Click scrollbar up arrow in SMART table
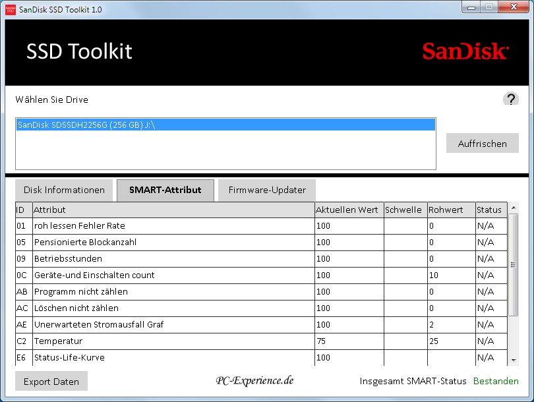534x402 pixels. [514, 208]
